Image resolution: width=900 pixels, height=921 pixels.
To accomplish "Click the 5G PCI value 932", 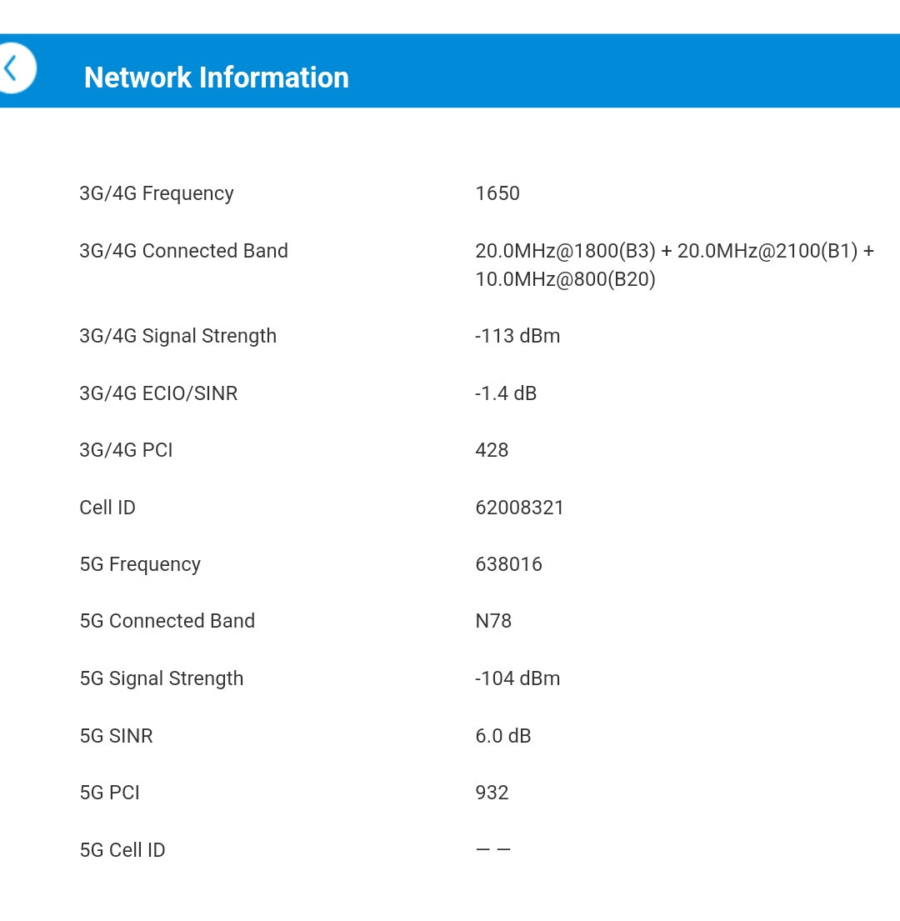I will (492, 793).
